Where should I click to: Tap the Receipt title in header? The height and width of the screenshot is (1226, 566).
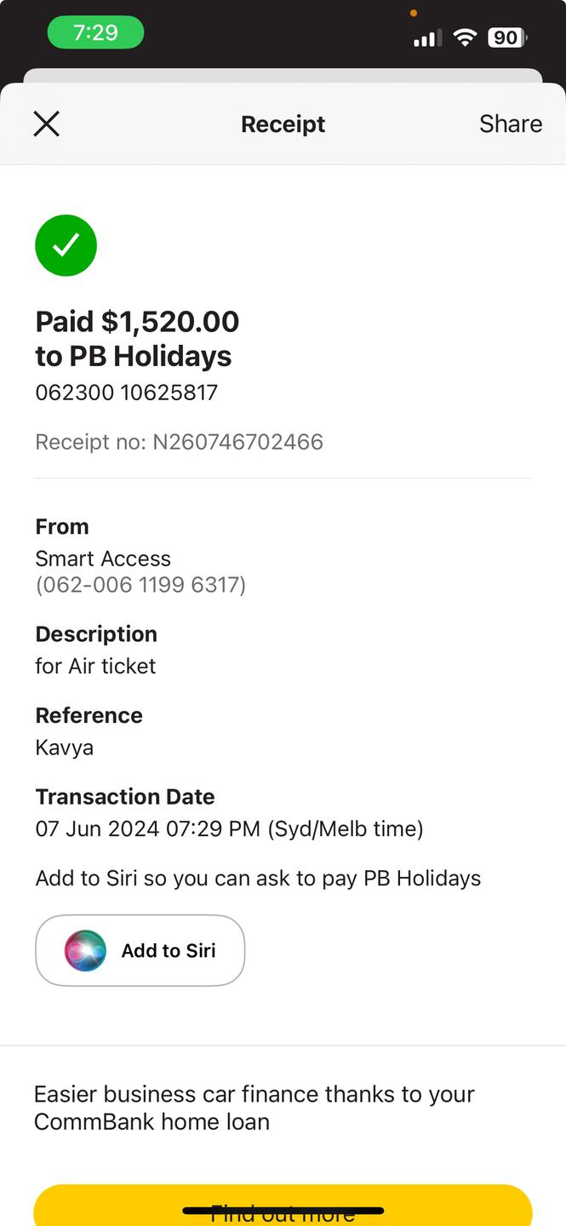click(283, 124)
